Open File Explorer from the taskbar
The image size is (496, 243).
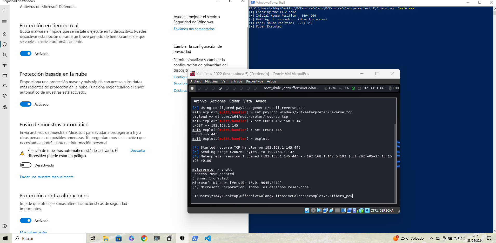tap(106, 238)
